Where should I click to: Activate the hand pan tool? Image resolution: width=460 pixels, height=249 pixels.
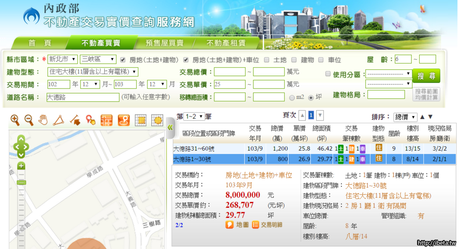point(43,120)
